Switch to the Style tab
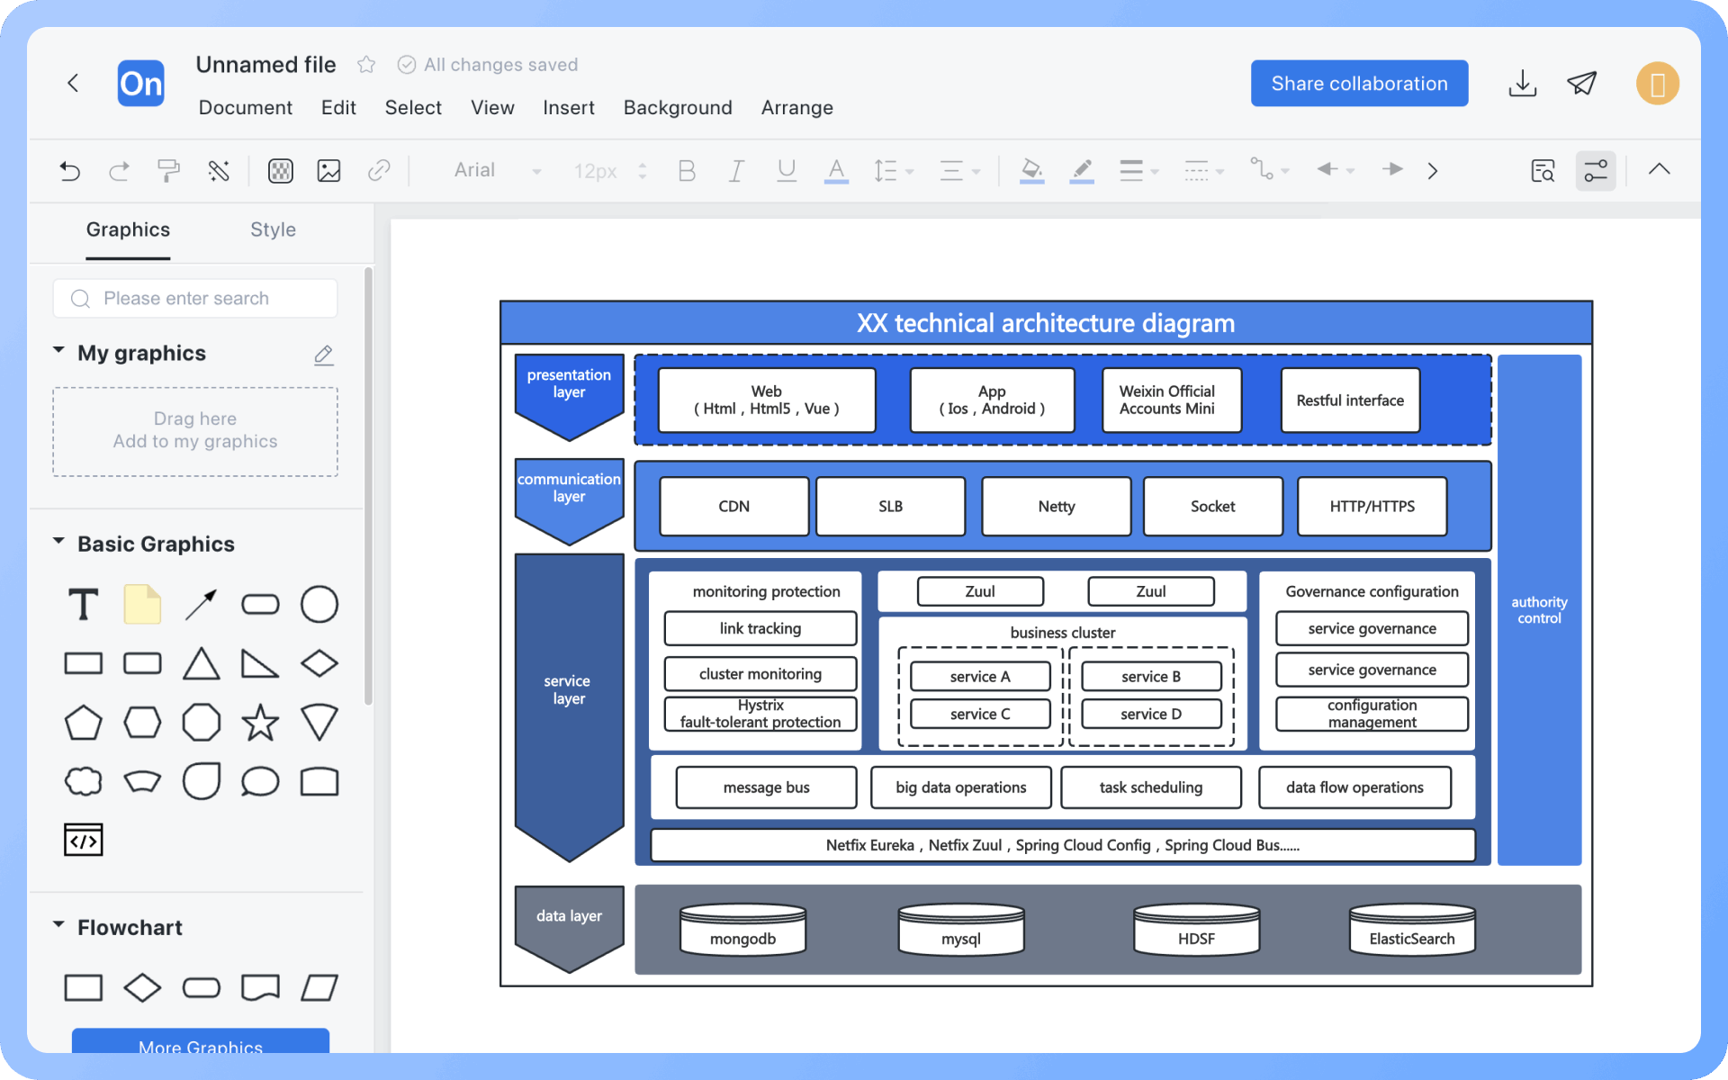 (273, 229)
